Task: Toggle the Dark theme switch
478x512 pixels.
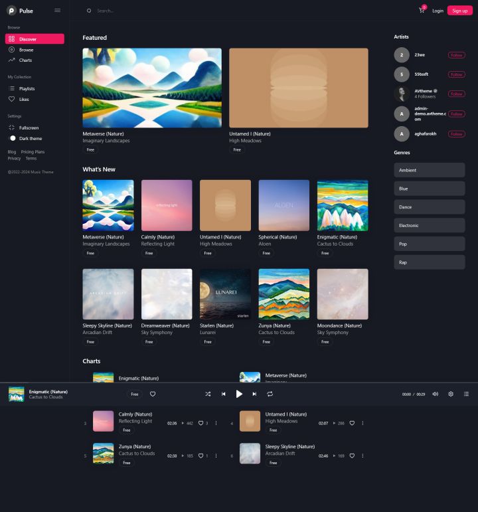Action: [12, 138]
